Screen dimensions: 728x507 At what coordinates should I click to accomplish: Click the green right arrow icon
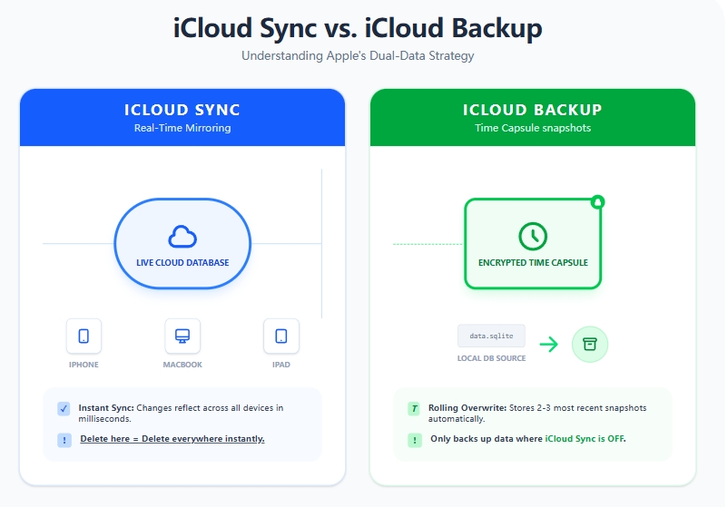click(549, 344)
